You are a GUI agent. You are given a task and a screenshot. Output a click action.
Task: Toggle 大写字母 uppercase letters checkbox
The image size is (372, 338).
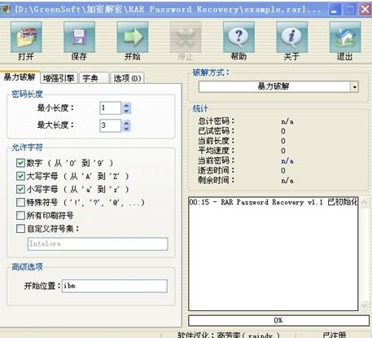20,176
